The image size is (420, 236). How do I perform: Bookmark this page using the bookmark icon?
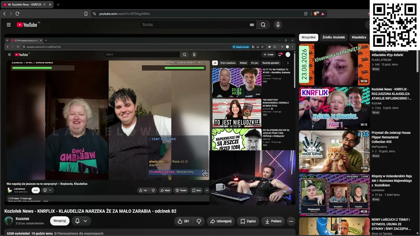click(x=86, y=14)
